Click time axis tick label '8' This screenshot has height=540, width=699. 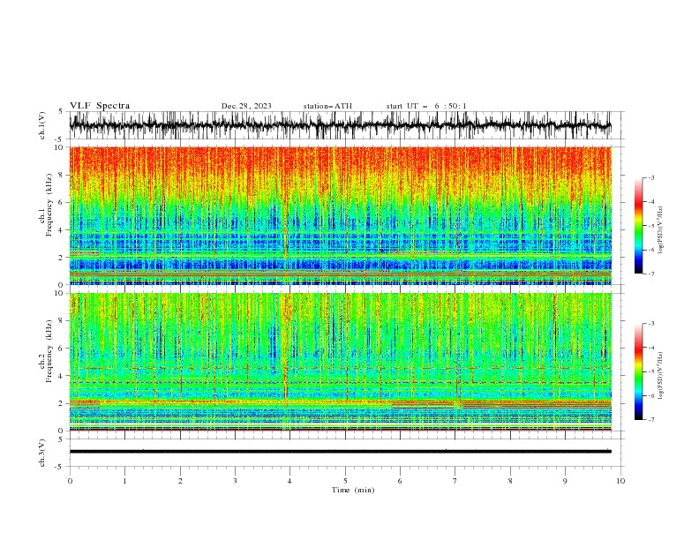click(510, 481)
